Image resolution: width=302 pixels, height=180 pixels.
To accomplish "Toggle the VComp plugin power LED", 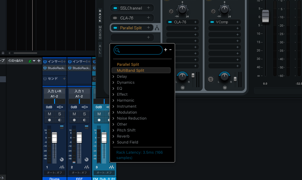I will tap(212, 22).
